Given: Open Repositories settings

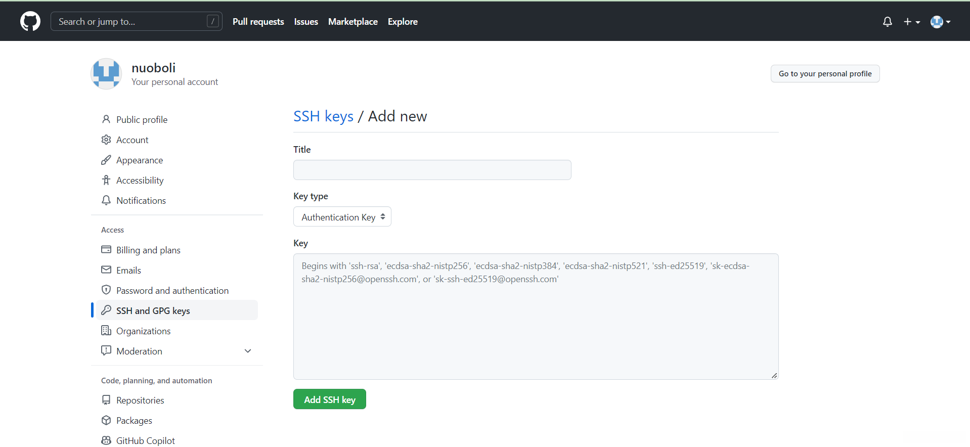Looking at the screenshot, I should click(140, 400).
